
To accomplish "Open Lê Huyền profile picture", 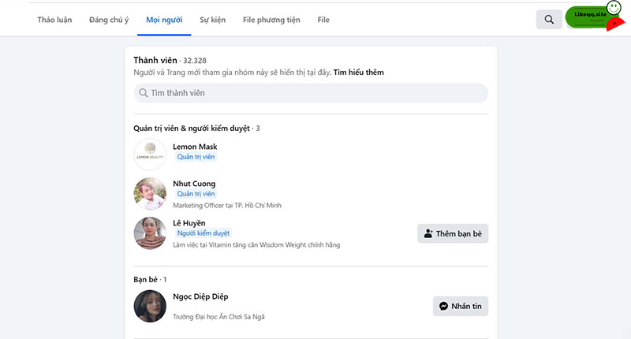I will (150, 233).
